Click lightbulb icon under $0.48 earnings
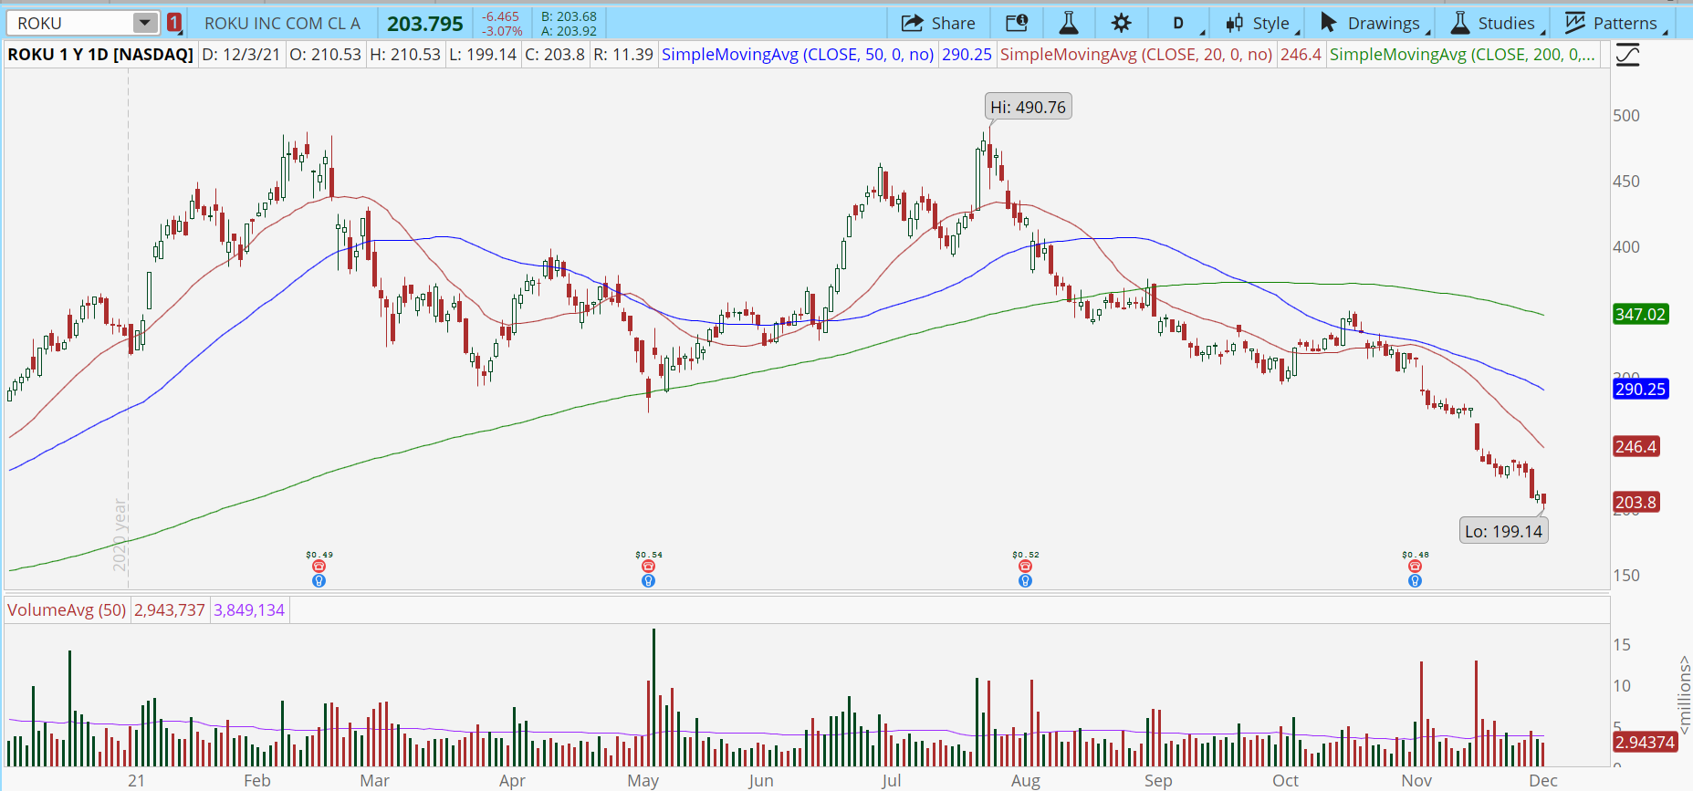The image size is (1693, 791). pos(1415,581)
